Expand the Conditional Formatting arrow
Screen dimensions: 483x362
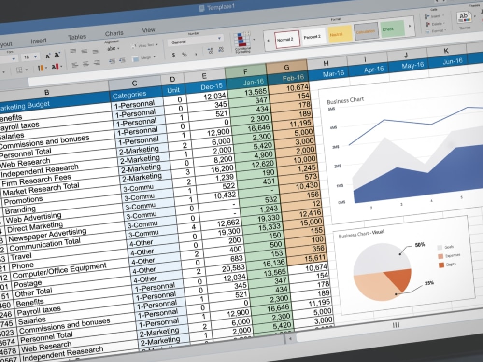(254, 40)
